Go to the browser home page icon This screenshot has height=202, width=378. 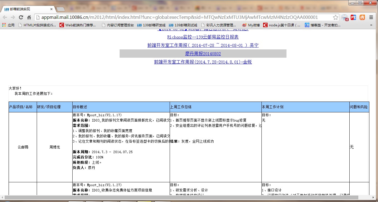click(x=29, y=17)
